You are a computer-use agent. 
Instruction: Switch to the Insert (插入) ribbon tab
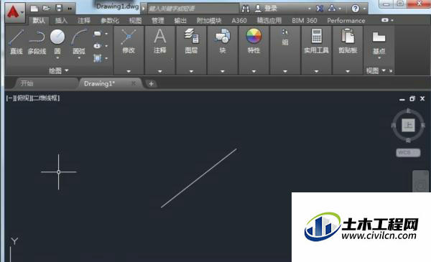(61, 21)
